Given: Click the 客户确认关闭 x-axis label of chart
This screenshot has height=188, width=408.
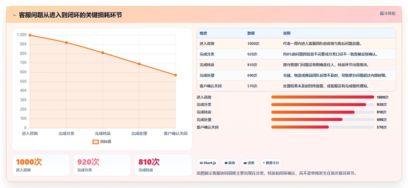Looking at the screenshot, I should coord(176,133).
